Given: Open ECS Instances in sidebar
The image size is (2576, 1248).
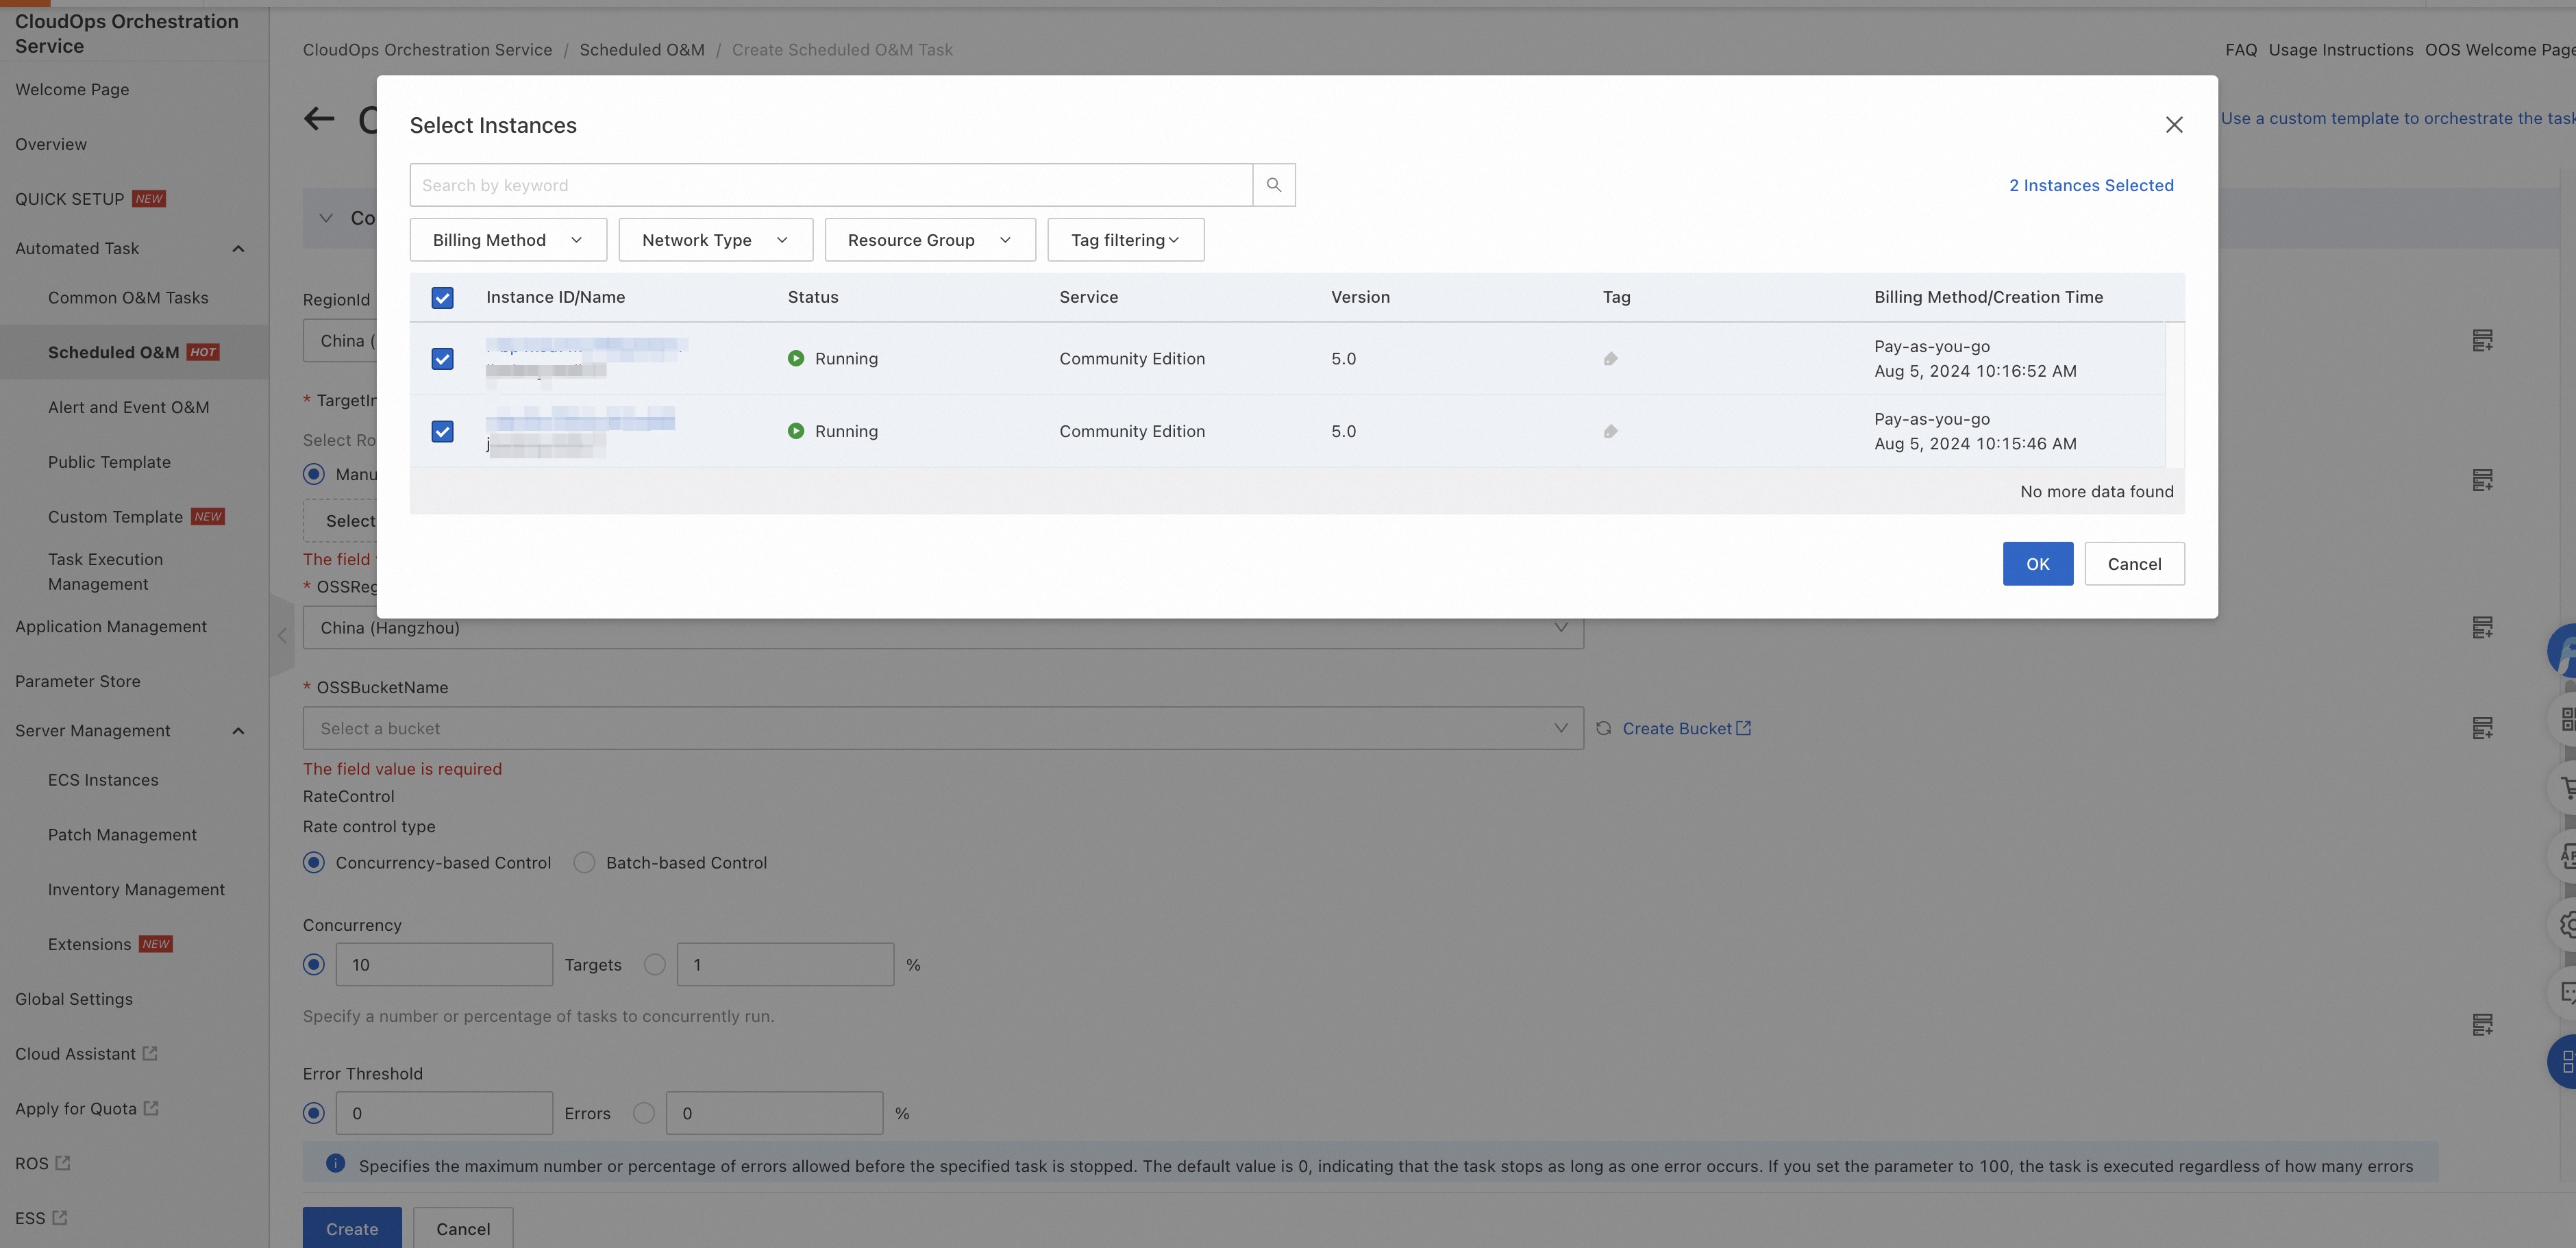Looking at the screenshot, I should point(103,780).
